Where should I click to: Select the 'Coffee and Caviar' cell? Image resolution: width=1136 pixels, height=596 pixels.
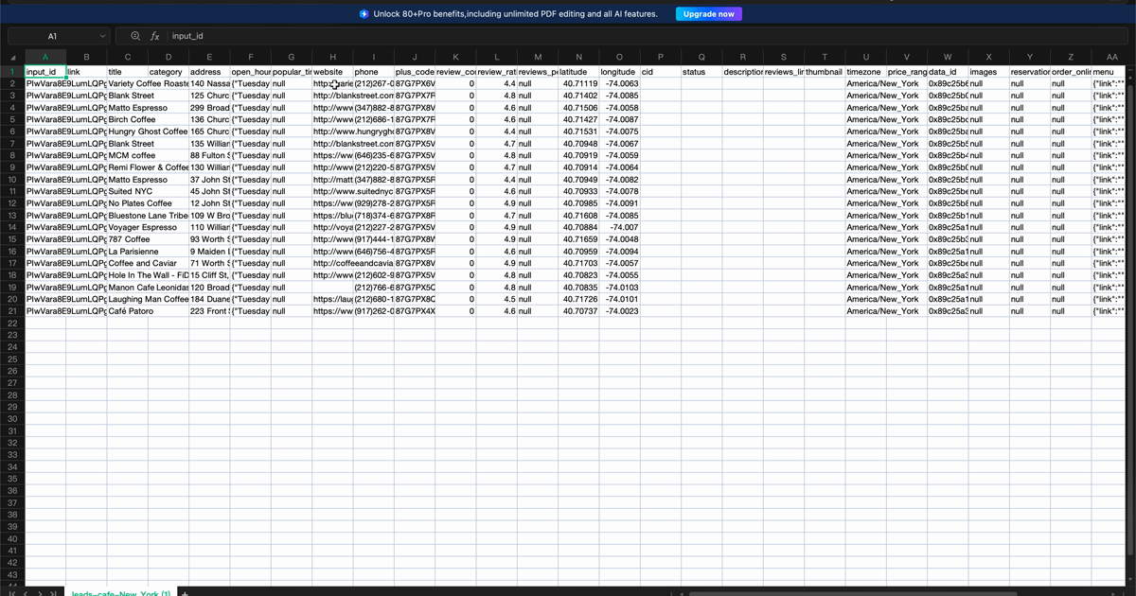[x=142, y=263]
